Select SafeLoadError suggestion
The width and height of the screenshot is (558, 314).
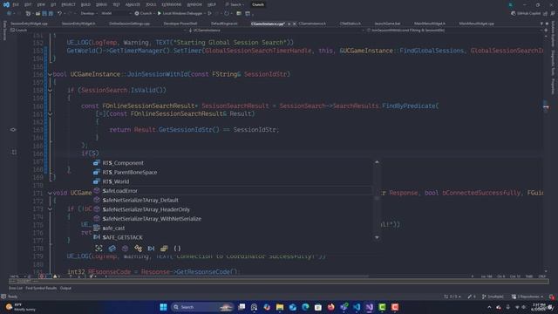pos(233,191)
